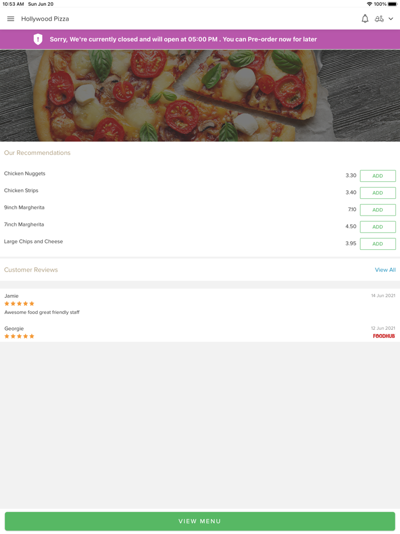The width and height of the screenshot is (400, 534).
Task: Click the shield alert icon in closed banner
Action: point(38,39)
